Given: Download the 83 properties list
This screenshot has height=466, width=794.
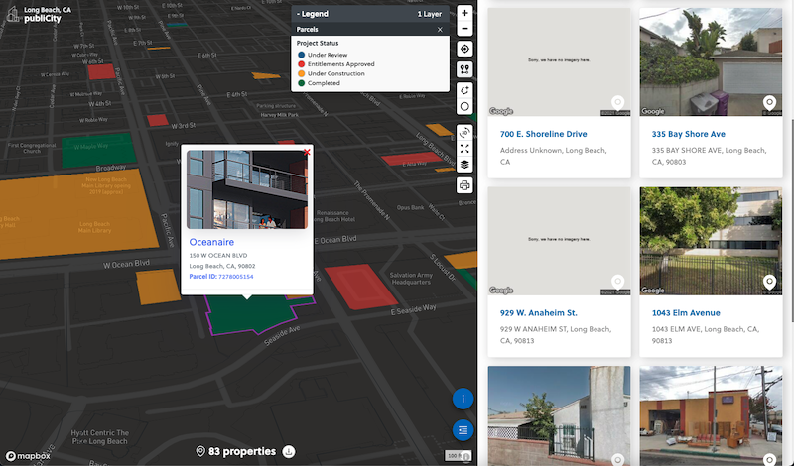Looking at the screenshot, I should pos(289,452).
